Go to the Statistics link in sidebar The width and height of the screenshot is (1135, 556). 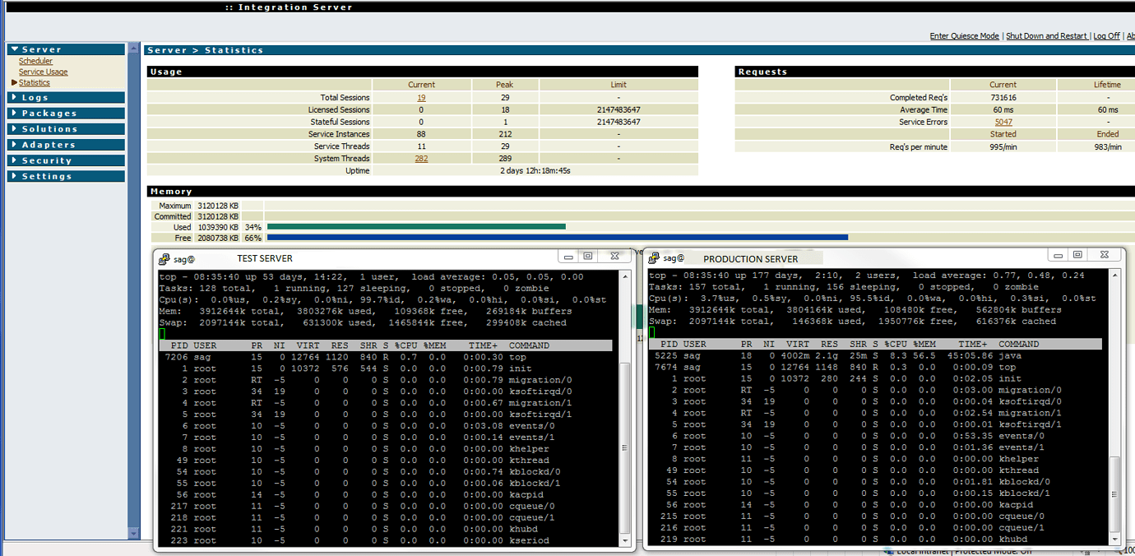pyautogui.click(x=35, y=82)
